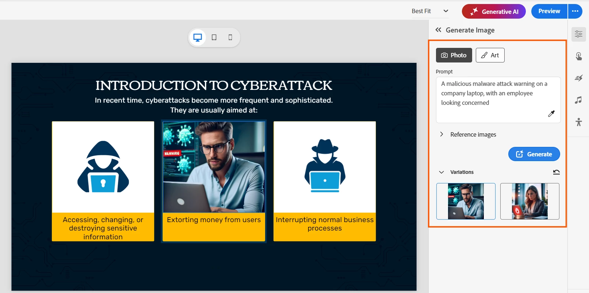Select the 'Interrupting normal business processes' caption
Viewport: 589px width, 293px height.
point(325,224)
